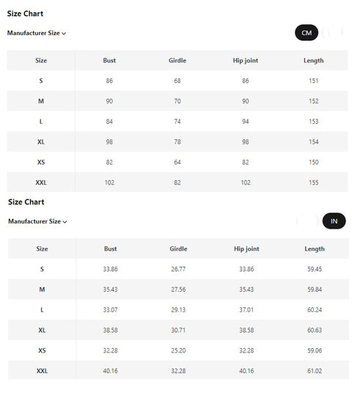The width and height of the screenshot is (352, 395).
Task: Select the CM unit toggle
Action: point(306,33)
